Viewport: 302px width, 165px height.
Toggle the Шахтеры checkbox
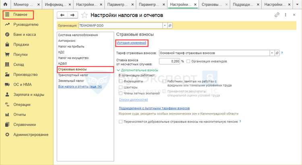tap(120, 87)
